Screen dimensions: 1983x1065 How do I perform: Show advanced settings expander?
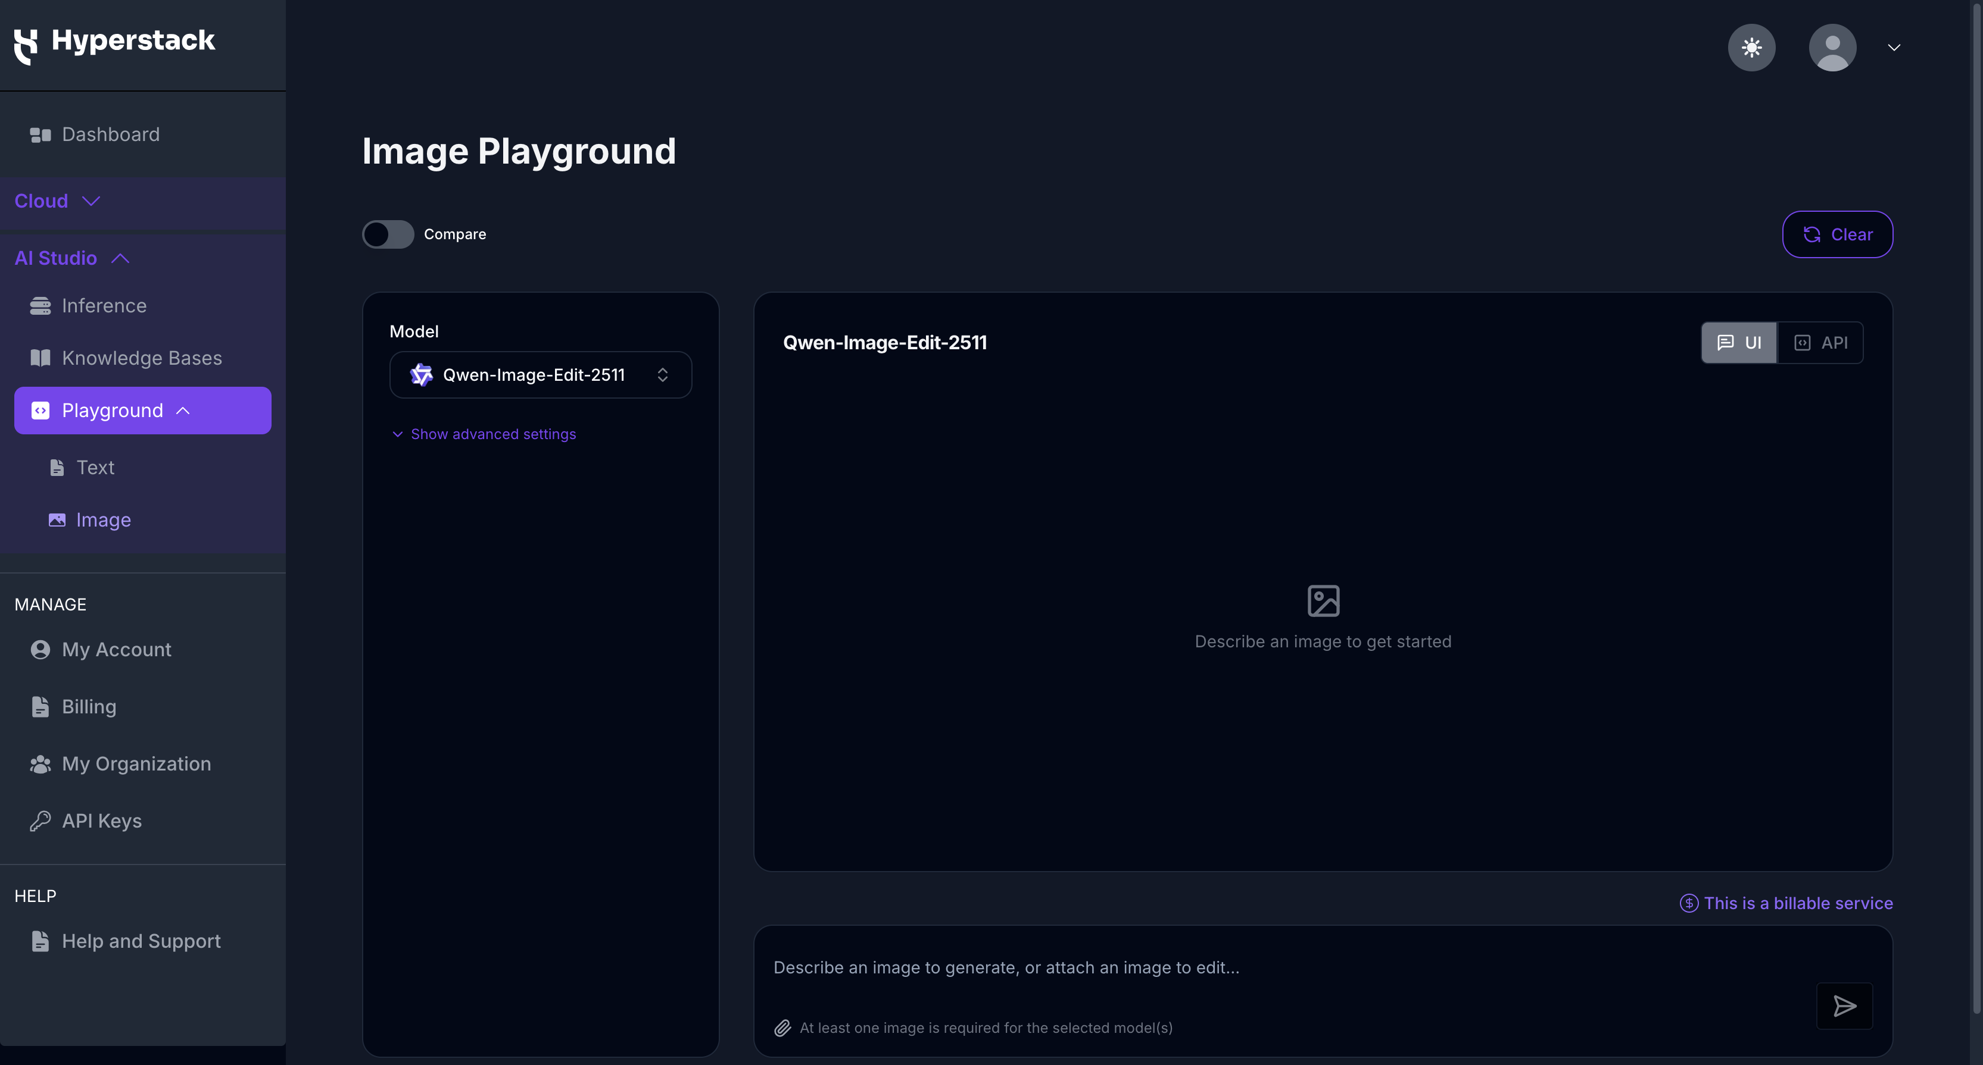[484, 434]
